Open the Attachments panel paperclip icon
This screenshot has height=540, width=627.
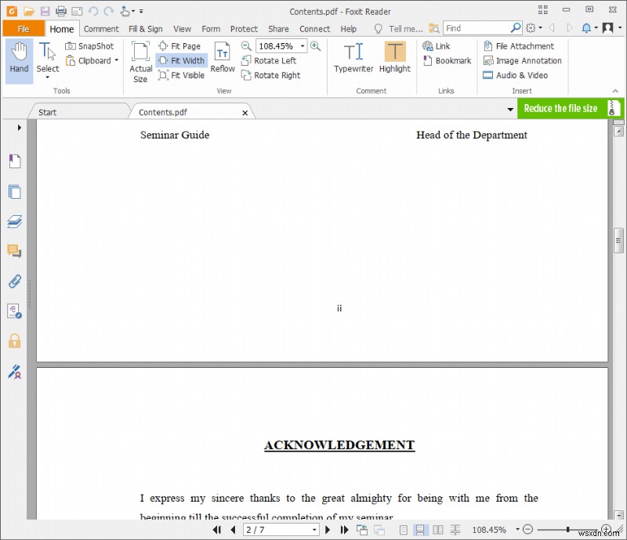click(x=14, y=282)
